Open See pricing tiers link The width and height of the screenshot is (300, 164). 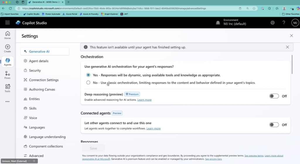pyautogui.click(x=213, y=159)
